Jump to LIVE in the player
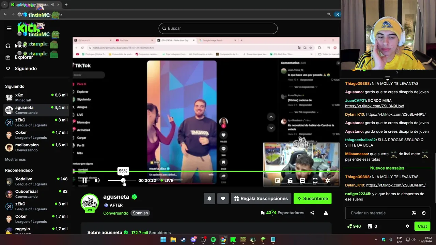Viewport: 436px width, 245px height. pos(166,180)
